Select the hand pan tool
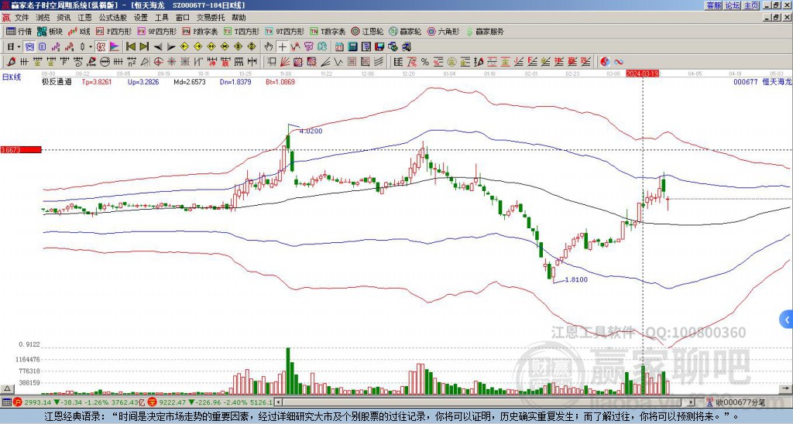793x424 pixels. [269, 47]
